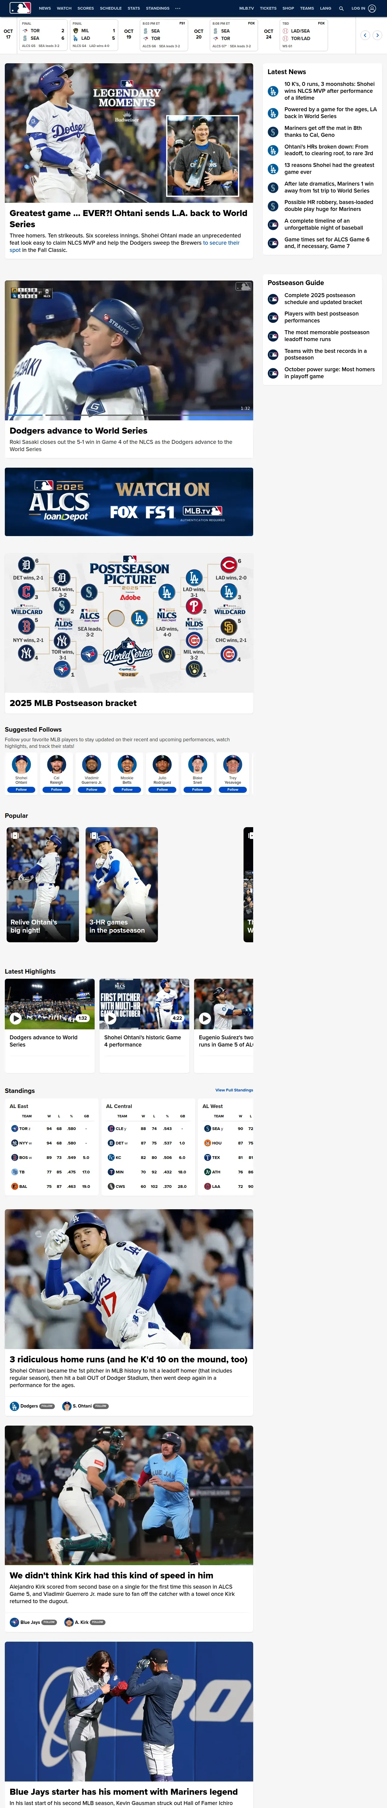Open the News menu item
The width and height of the screenshot is (387, 1808).
[x=45, y=8]
